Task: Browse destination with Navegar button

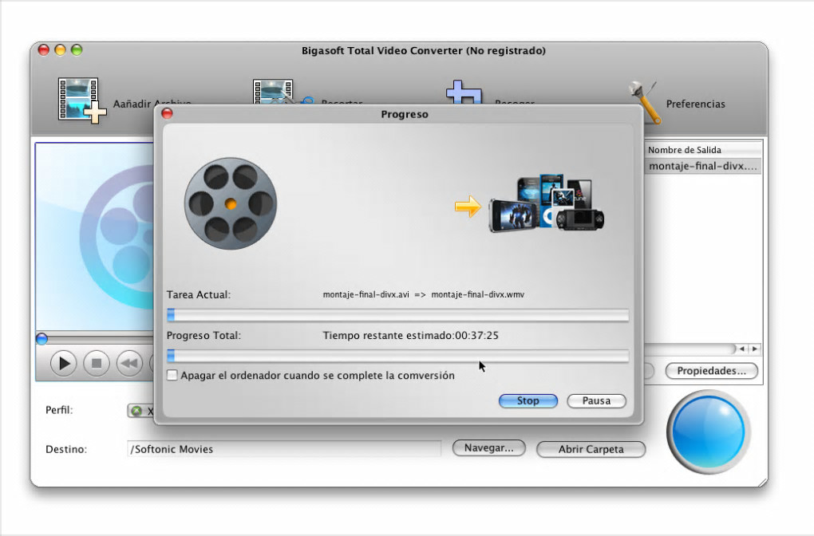Action: 488,447
